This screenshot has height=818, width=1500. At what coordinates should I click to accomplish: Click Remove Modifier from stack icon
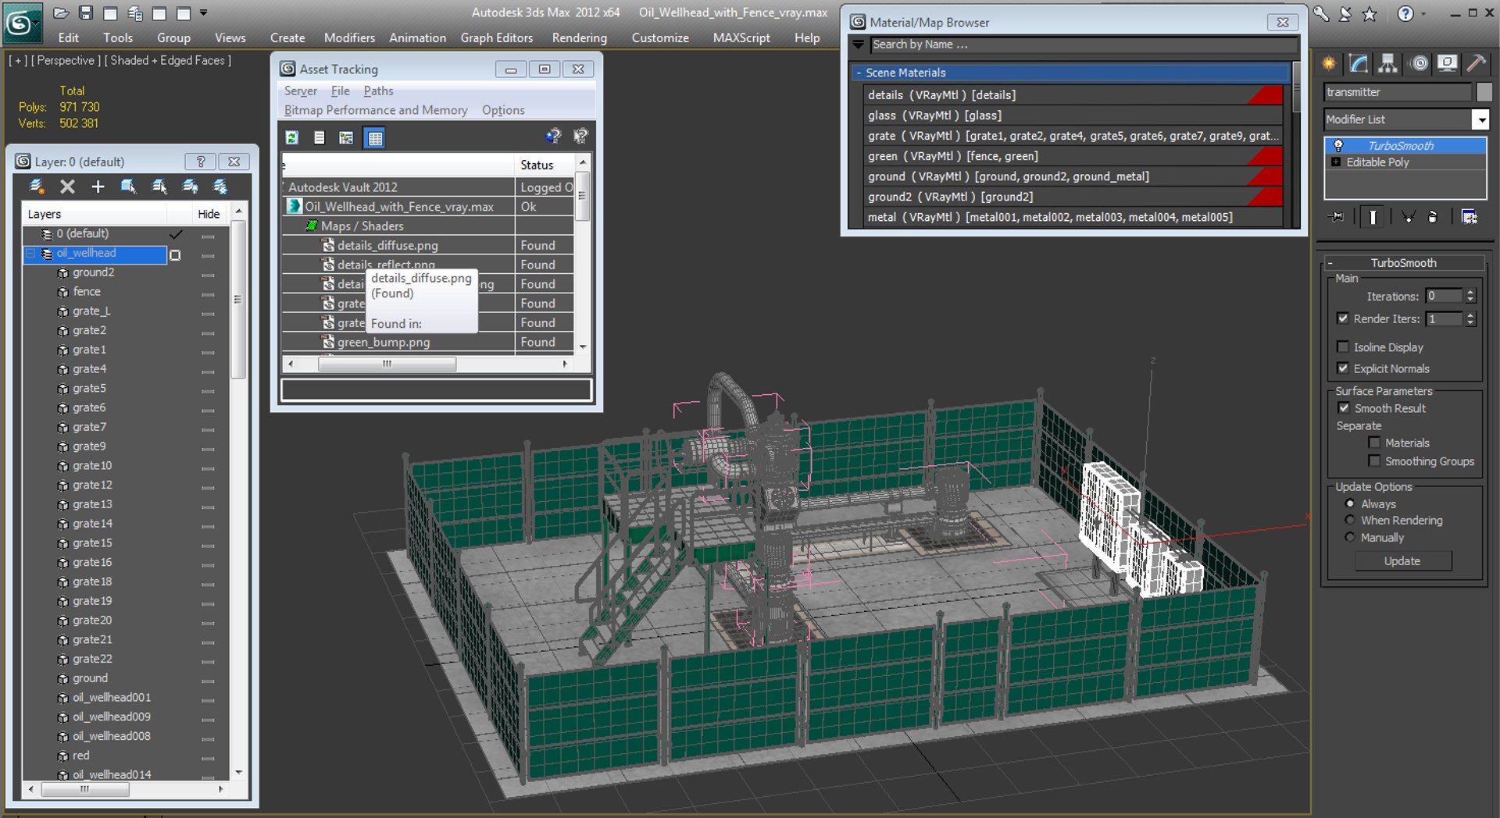point(1433,217)
